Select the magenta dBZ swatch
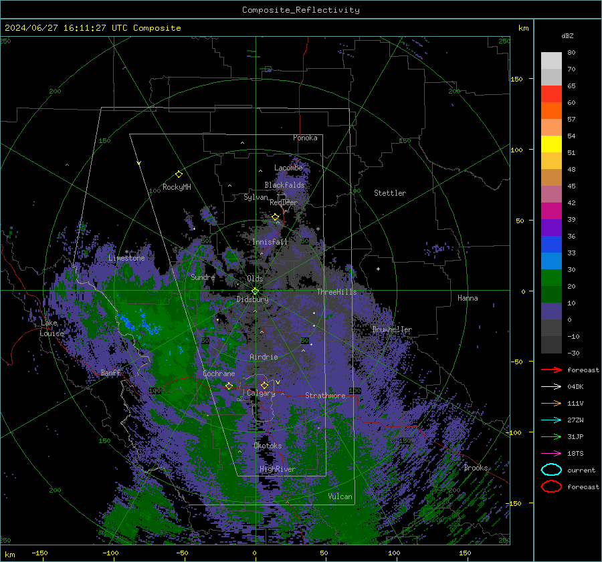Viewport: 602px width, 562px height. [x=551, y=211]
